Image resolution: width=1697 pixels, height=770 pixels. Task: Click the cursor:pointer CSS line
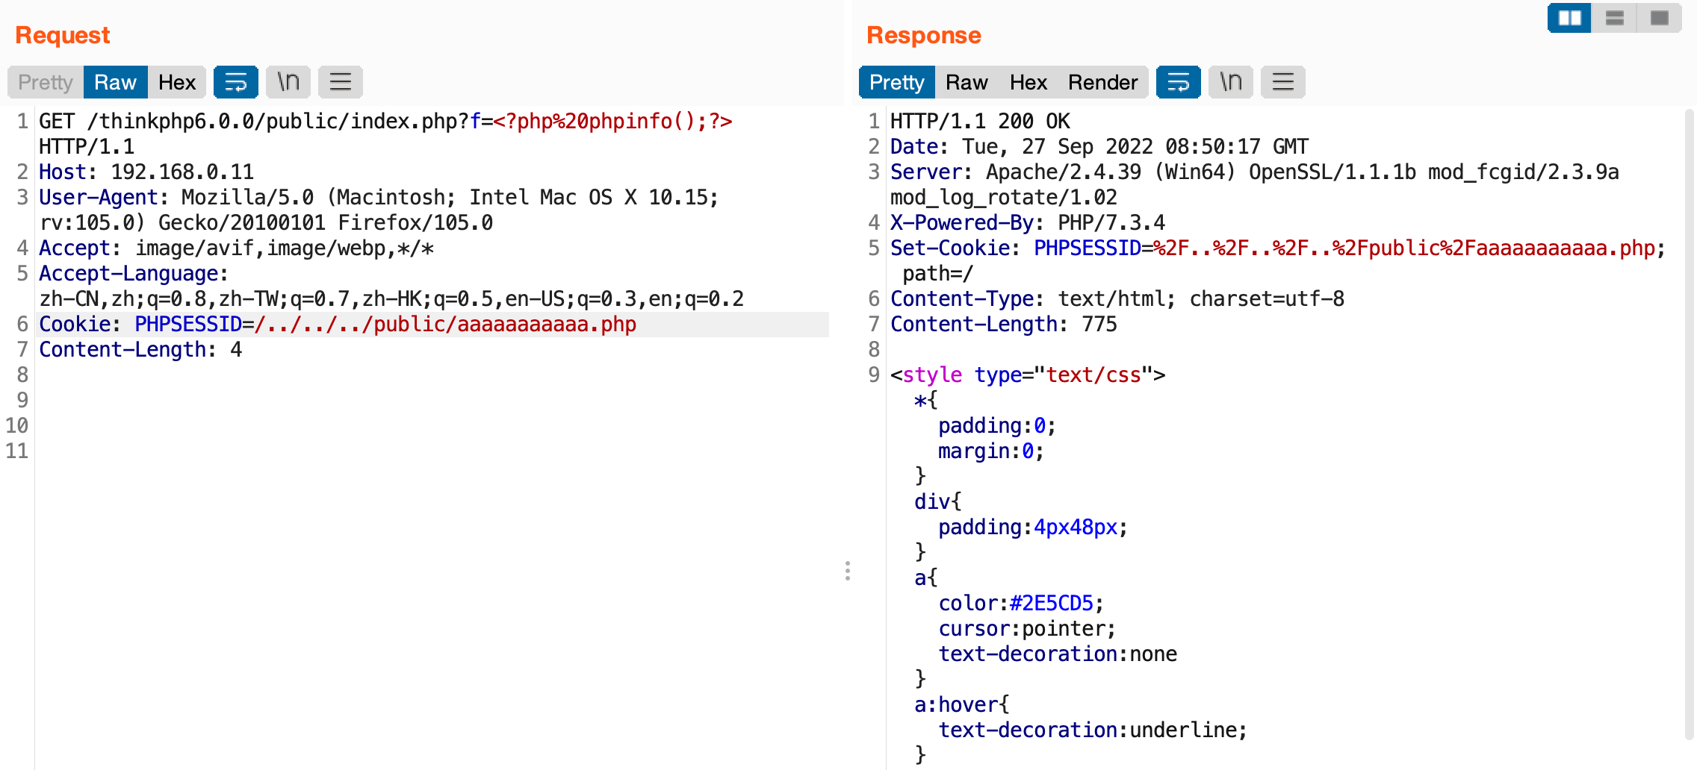tap(1027, 628)
